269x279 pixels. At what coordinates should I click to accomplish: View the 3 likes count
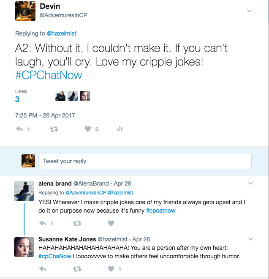(17, 99)
